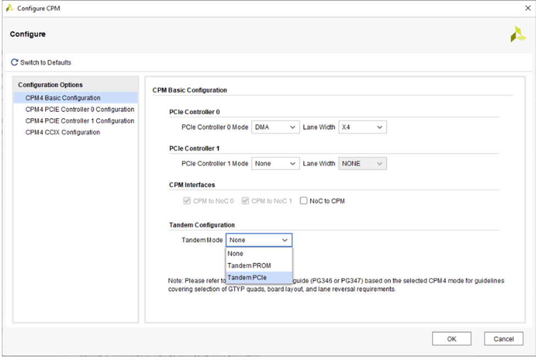Switch to CPM4 CCIX Configuration
The height and width of the screenshot is (360, 536).
62,132
